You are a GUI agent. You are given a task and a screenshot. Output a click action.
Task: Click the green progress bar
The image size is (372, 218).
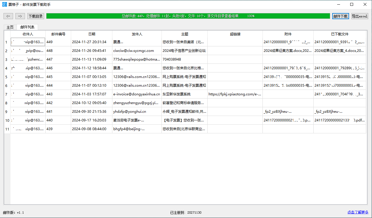tap(188, 16)
